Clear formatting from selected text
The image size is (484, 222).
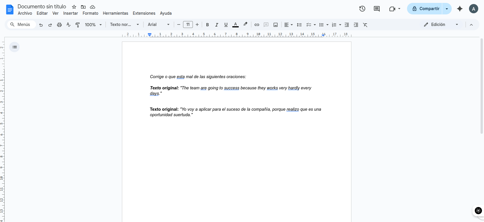[x=365, y=25]
